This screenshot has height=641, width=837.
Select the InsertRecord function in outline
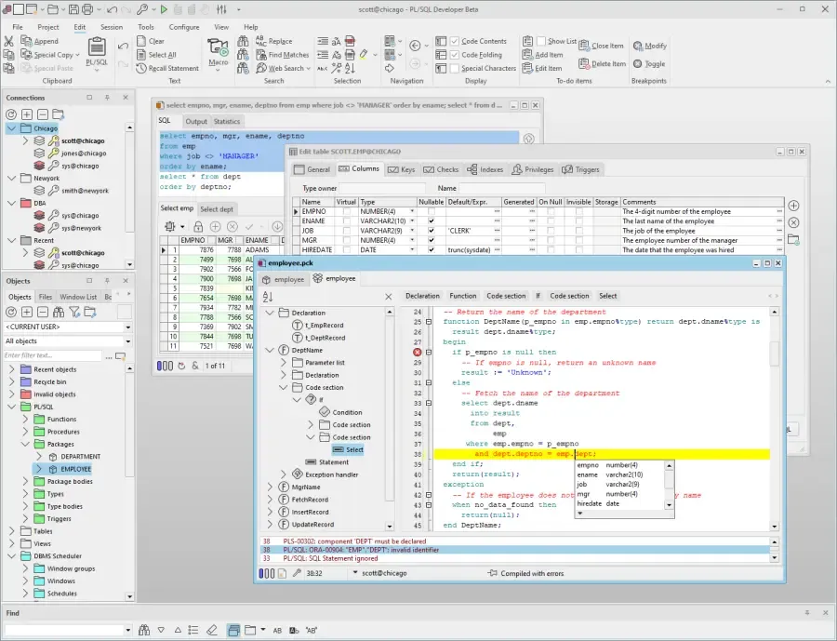pyautogui.click(x=310, y=512)
